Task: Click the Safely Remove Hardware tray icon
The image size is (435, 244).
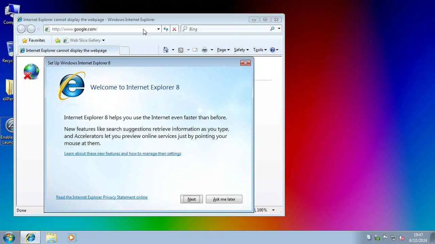Action: [x=377, y=238]
